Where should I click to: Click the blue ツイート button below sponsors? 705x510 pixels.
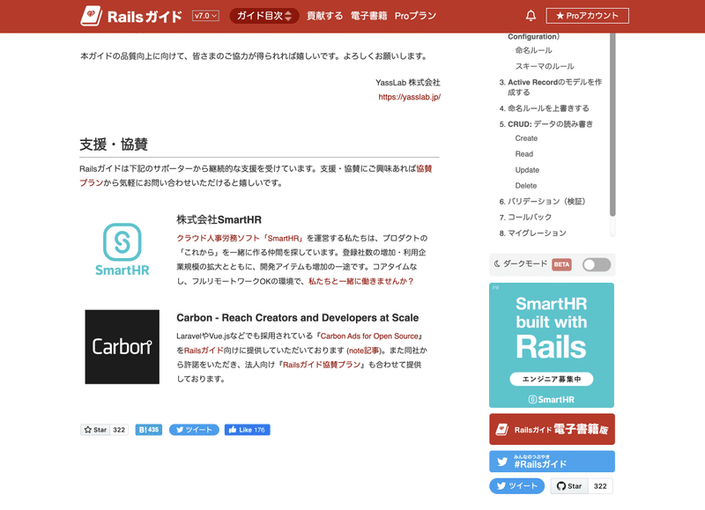click(194, 430)
